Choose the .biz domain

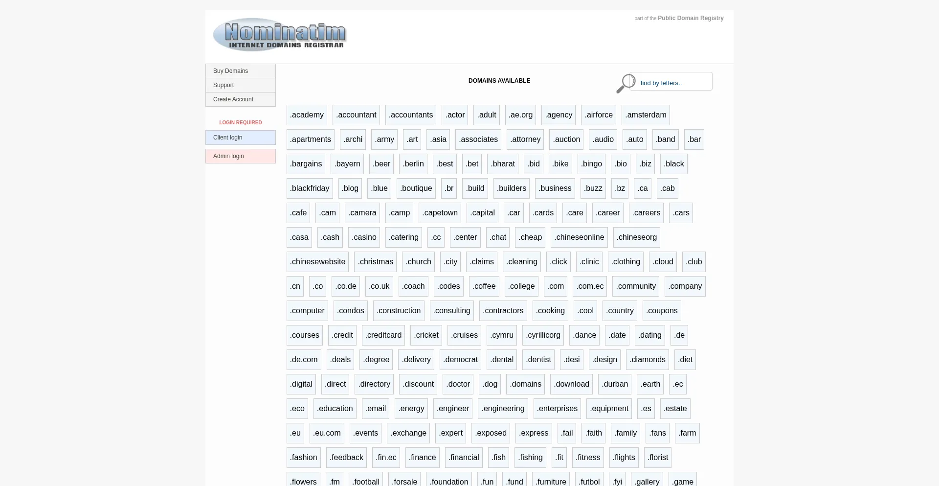point(646,164)
